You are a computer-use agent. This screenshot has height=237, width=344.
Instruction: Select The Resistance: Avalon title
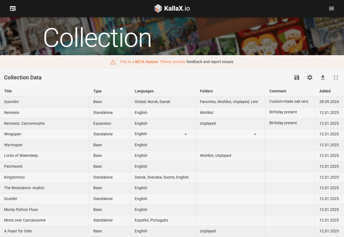click(x=44, y=188)
